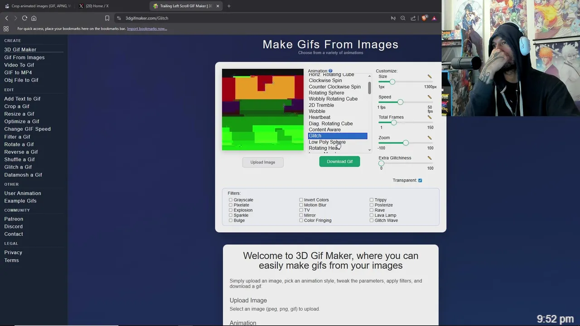Image resolution: width=580 pixels, height=326 pixels.
Task: Enable the Posterize filter
Action: coord(372,205)
